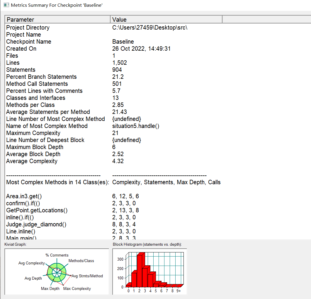
Task: Click the Lines value 1,502
Action: 119,63
